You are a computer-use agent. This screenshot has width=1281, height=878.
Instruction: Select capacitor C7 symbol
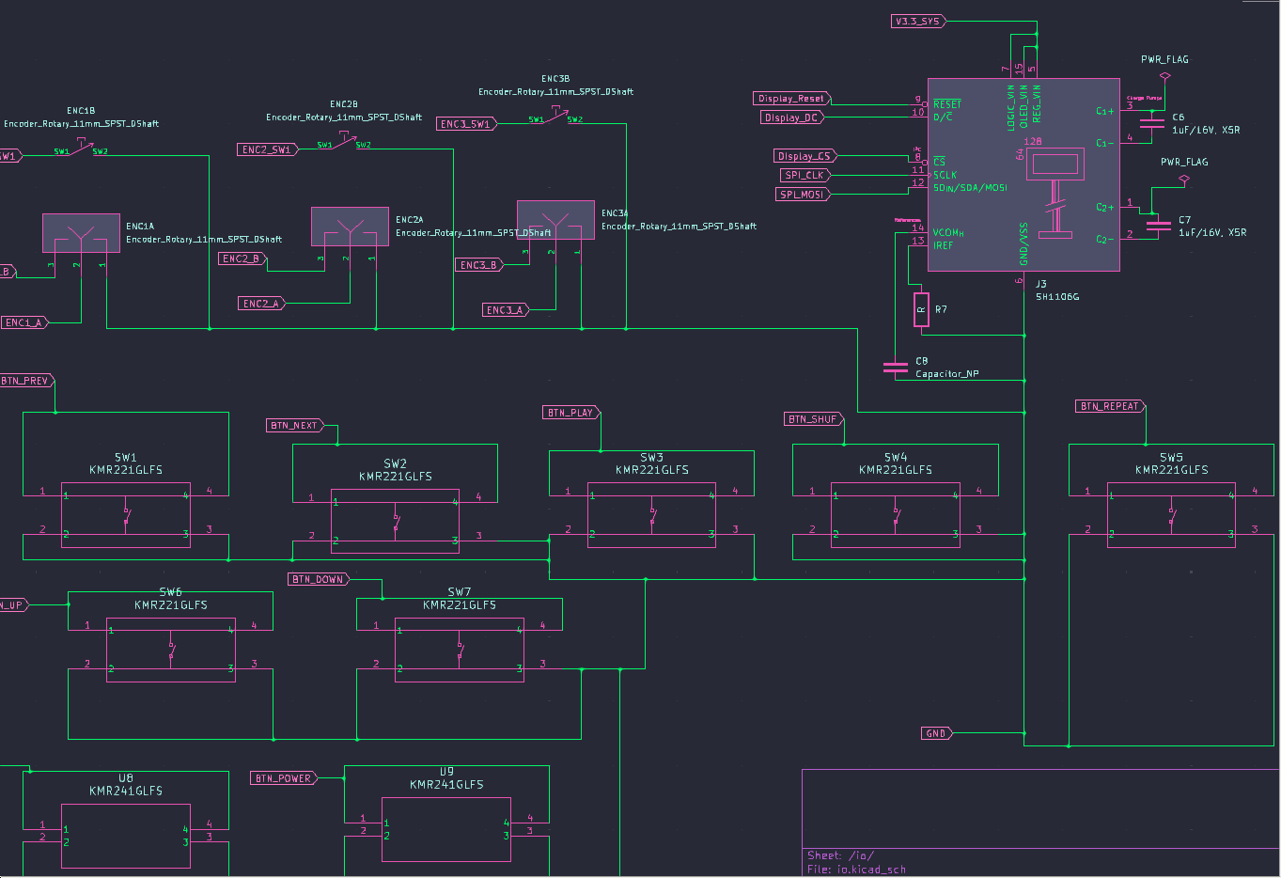pyautogui.click(x=1158, y=226)
